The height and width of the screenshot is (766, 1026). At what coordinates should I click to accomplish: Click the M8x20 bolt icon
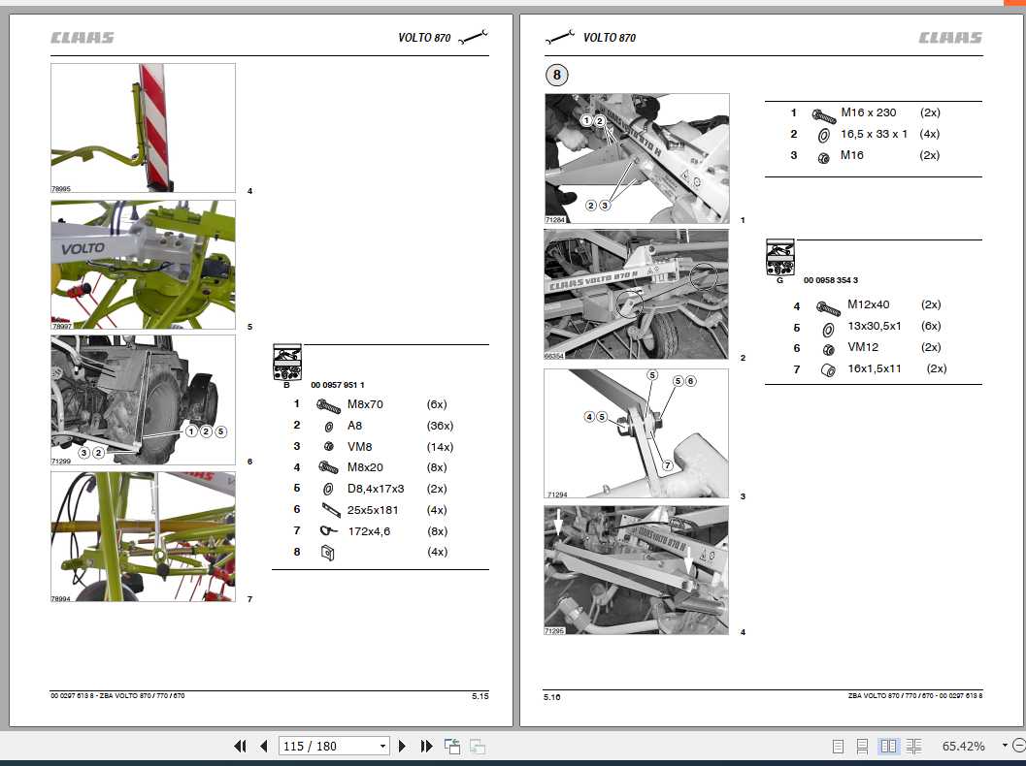tap(328, 468)
